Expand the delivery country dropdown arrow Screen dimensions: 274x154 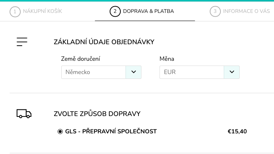134,72
